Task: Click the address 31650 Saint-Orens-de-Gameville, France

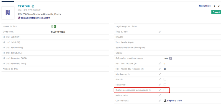Action: [x=41, y=14]
